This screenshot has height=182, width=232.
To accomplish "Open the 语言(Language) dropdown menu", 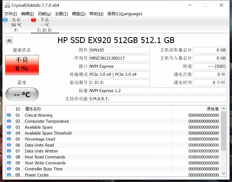I will pyautogui.click(x=125, y=14).
